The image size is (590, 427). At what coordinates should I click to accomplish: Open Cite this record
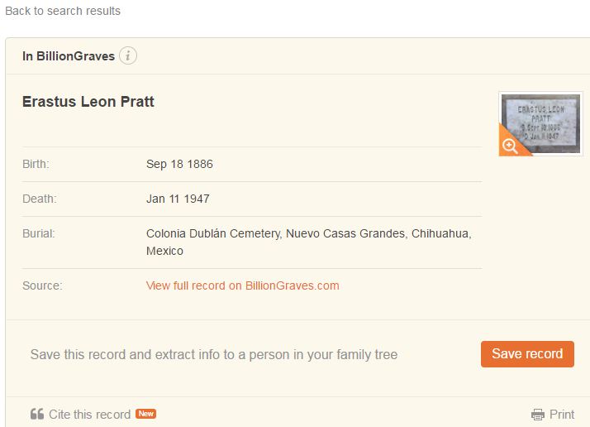pyautogui.click(x=89, y=415)
